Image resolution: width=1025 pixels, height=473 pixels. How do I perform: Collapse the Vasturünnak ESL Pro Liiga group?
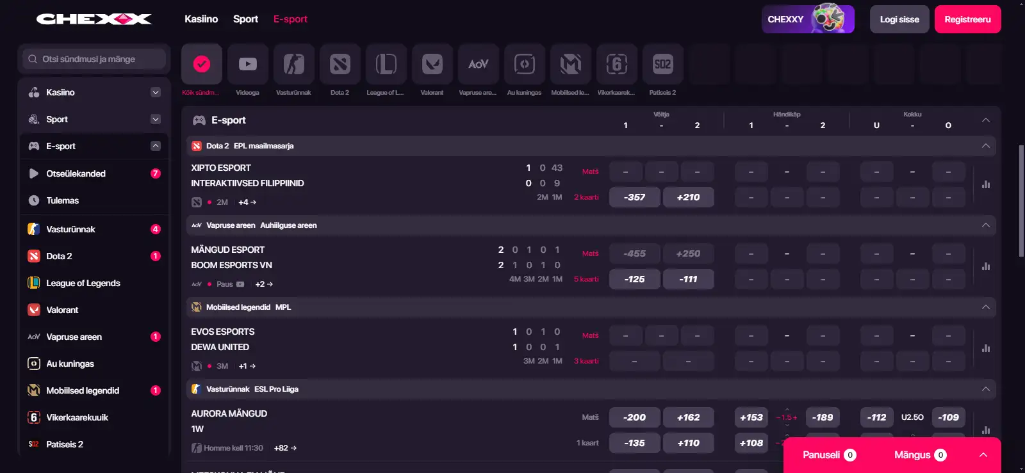[x=986, y=389]
